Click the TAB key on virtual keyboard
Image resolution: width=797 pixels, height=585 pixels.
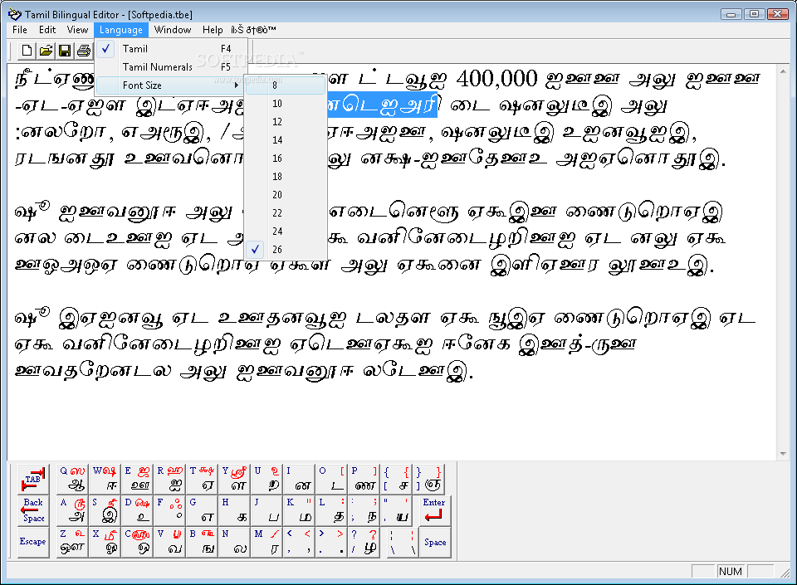coord(33,478)
